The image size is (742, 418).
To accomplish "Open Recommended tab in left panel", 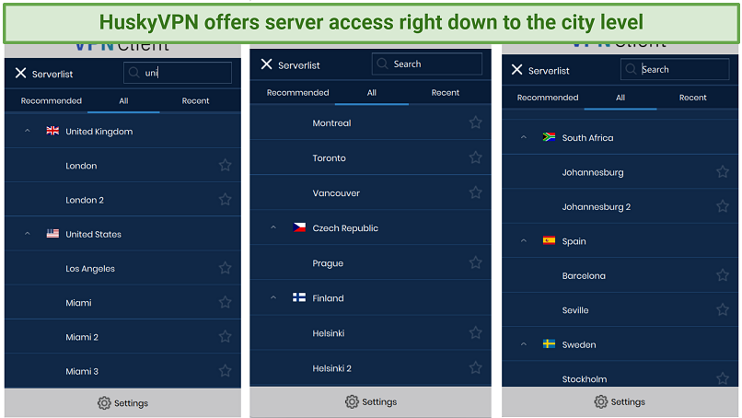I will coord(52,101).
